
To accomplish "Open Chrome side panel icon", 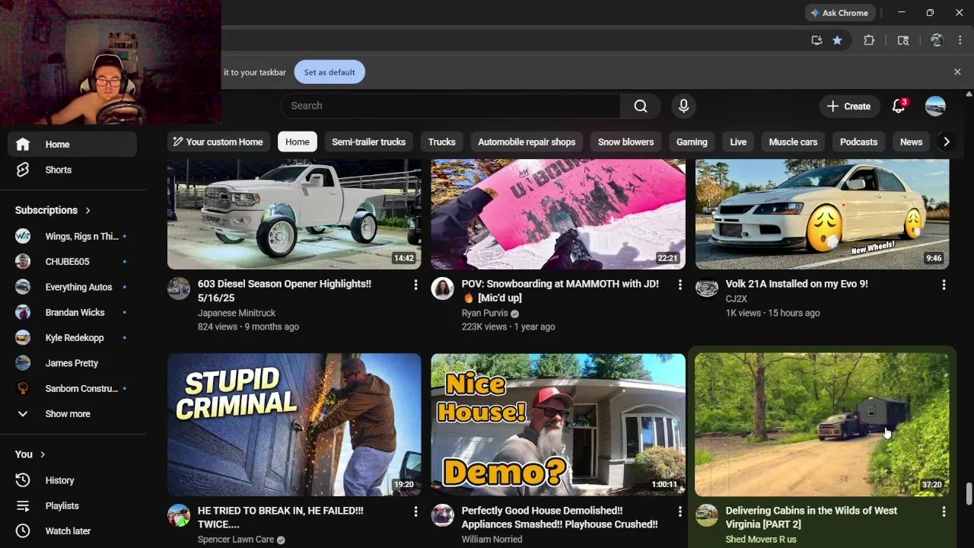I will pyautogui.click(x=903, y=40).
